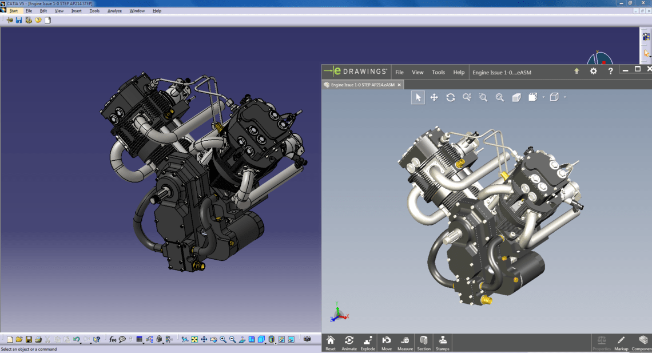The width and height of the screenshot is (652, 353).
Task: Click the green publish arrow near the gear
Action: point(575,71)
